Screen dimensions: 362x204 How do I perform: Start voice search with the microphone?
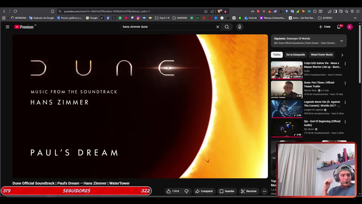pos(240,27)
